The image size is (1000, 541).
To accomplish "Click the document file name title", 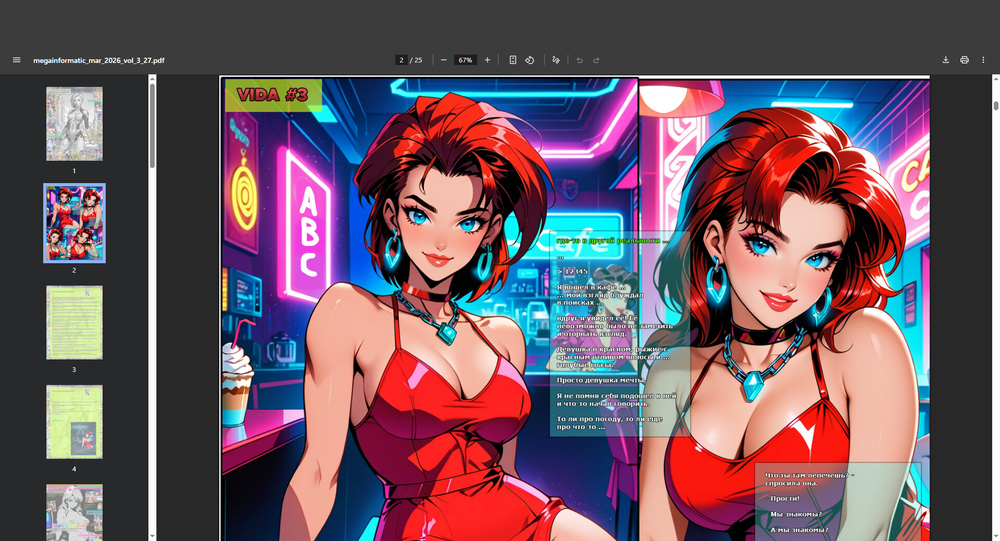I will pos(99,60).
